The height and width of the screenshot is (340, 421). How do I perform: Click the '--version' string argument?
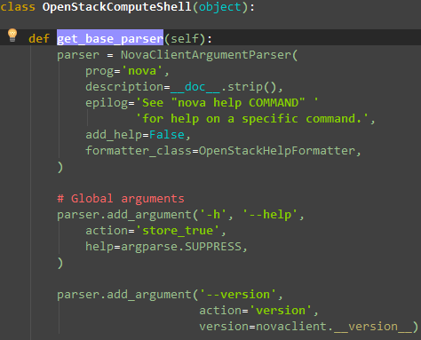pyautogui.click(x=238, y=295)
